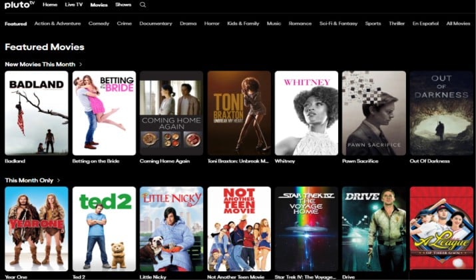Open the Romance category
This screenshot has width=476, height=280.
[300, 23]
